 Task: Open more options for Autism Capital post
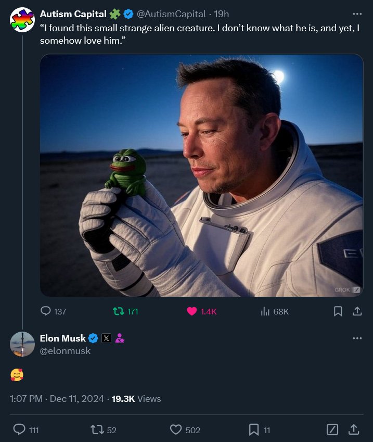(x=357, y=14)
